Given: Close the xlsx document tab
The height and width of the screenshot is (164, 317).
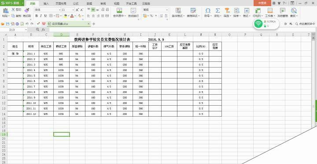Looking at the screenshot, I should tap(88, 24).
